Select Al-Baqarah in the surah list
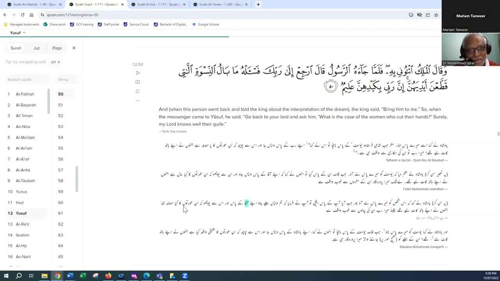 tap(26, 105)
